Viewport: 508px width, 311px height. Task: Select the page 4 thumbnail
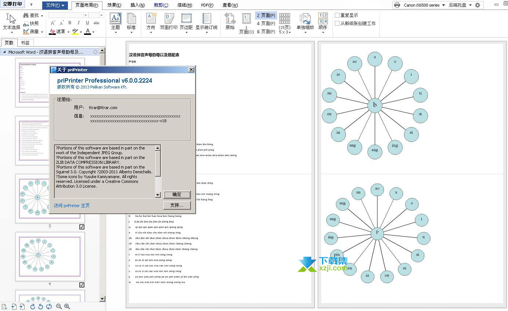coord(50,256)
